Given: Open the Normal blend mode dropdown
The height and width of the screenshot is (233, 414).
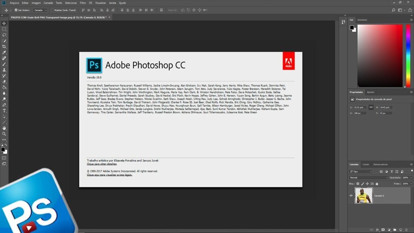Looking at the screenshot, I should tap(369, 178).
